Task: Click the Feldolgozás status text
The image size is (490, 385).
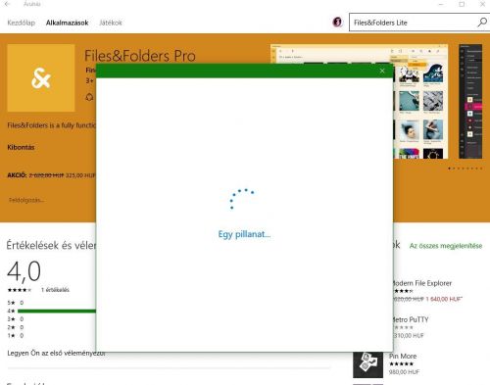Action: (x=26, y=200)
